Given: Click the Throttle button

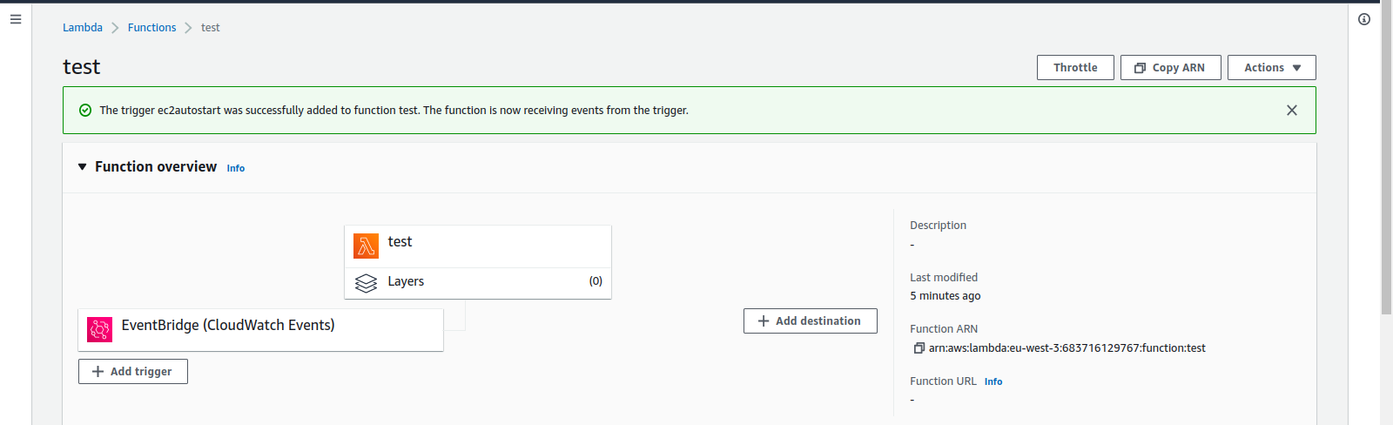Looking at the screenshot, I should (1075, 68).
